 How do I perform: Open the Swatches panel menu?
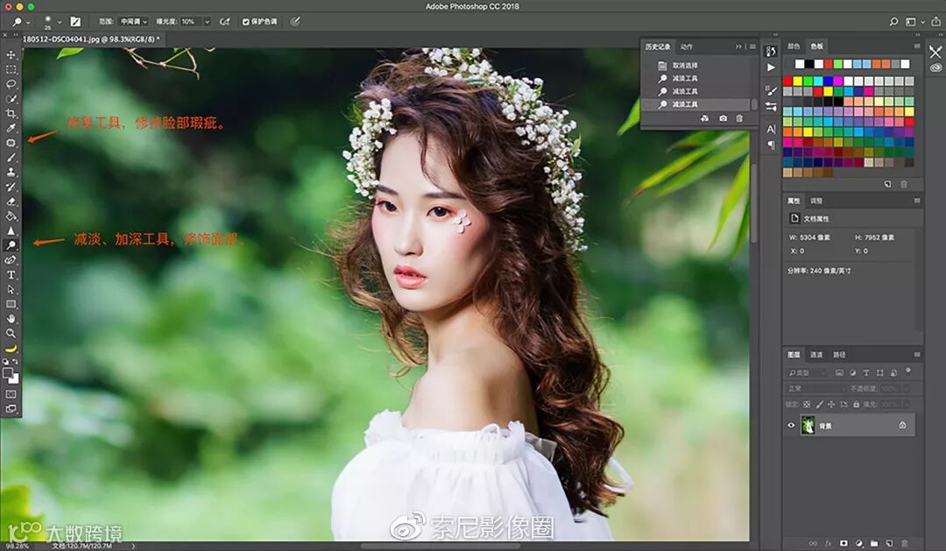(x=917, y=46)
